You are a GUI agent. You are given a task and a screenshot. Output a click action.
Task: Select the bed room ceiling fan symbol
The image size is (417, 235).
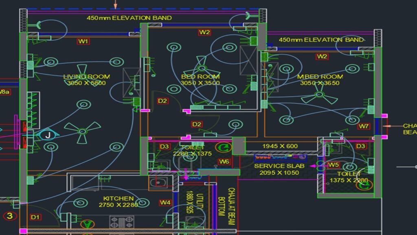(x=202, y=66)
